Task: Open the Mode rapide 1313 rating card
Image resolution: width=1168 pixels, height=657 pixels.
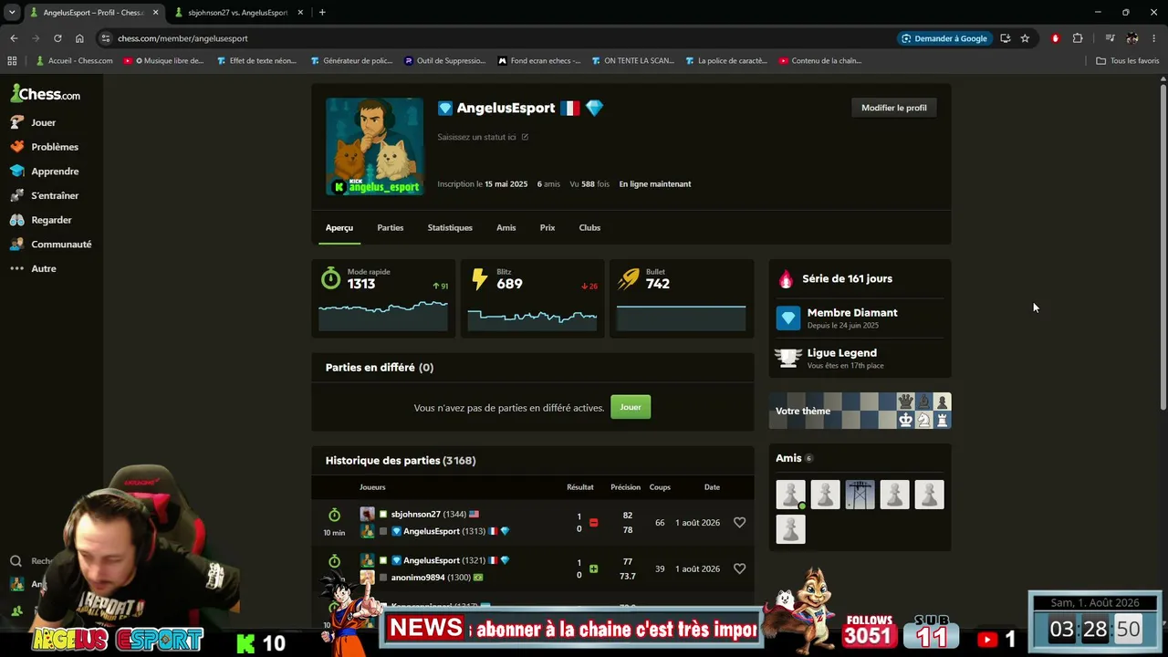Action: point(383,298)
